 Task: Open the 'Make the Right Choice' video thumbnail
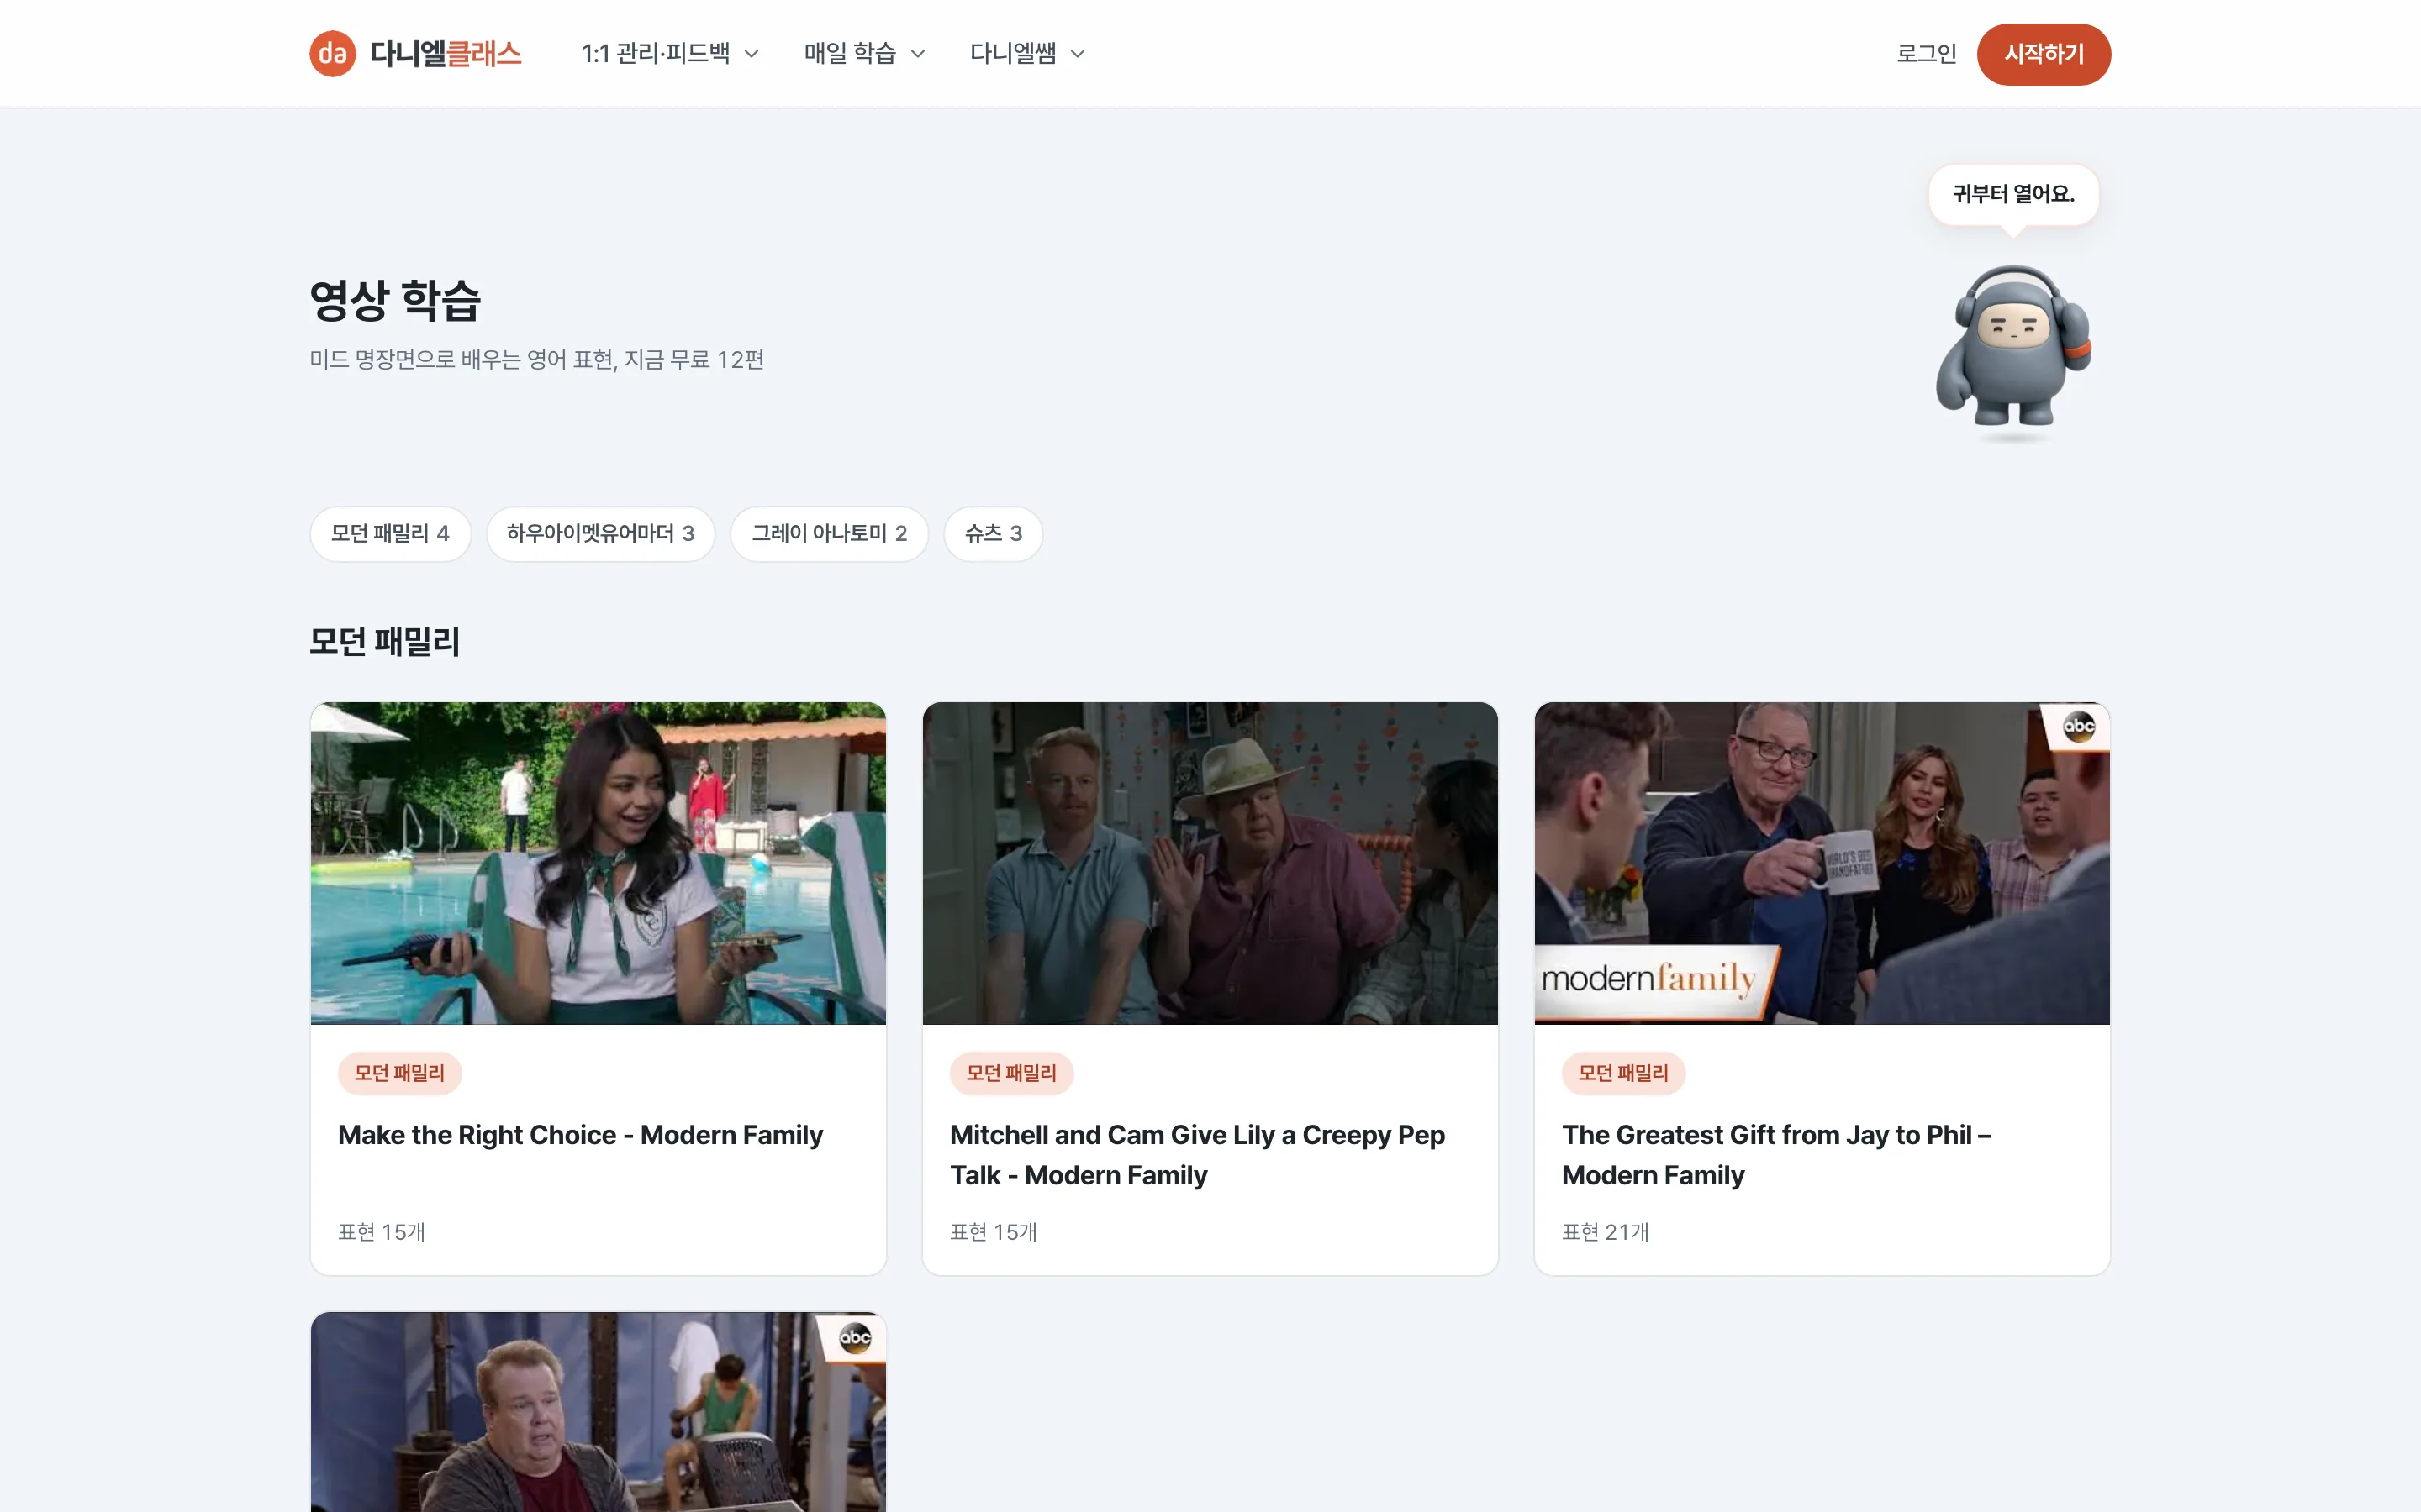tap(599, 863)
